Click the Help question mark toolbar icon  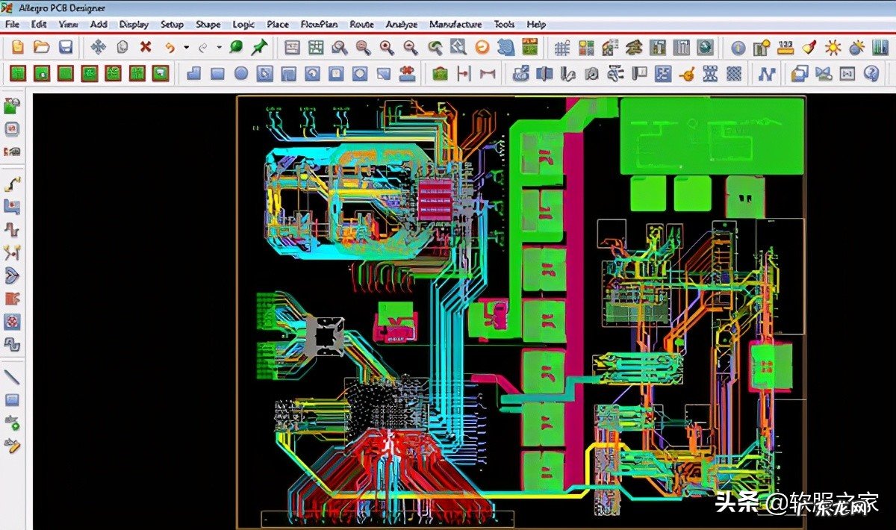click(x=871, y=73)
